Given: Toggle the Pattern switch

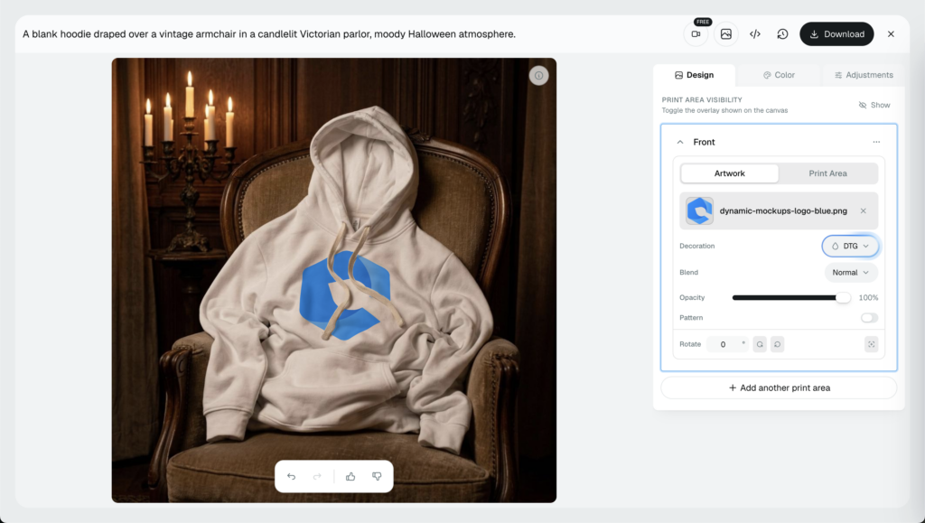Looking at the screenshot, I should (x=869, y=318).
